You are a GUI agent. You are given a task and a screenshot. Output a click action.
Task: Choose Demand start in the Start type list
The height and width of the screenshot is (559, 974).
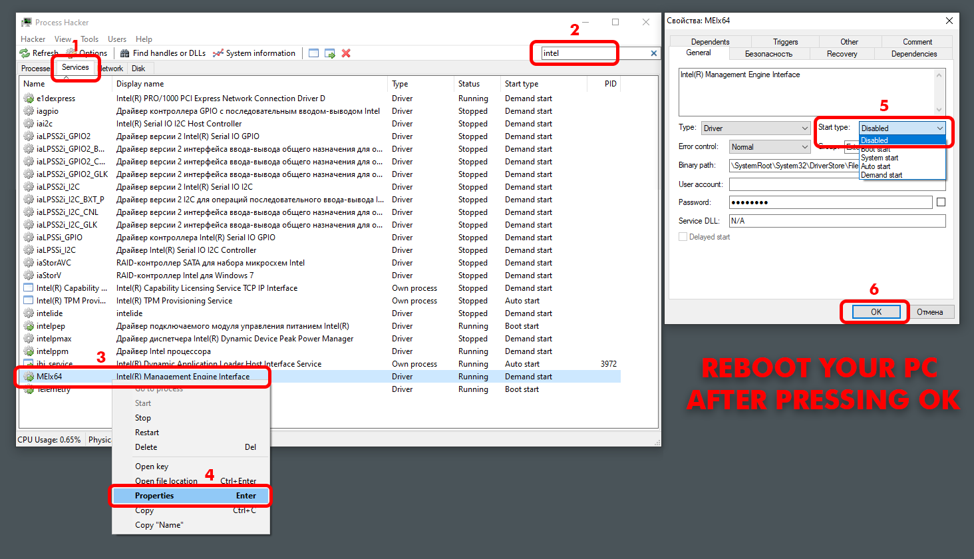tap(902, 175)
